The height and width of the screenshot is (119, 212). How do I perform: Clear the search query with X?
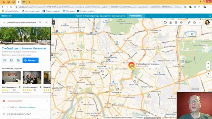(x=46, y=22)
